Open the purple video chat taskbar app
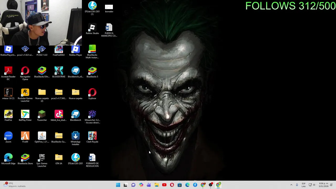 tap(133, 185)
